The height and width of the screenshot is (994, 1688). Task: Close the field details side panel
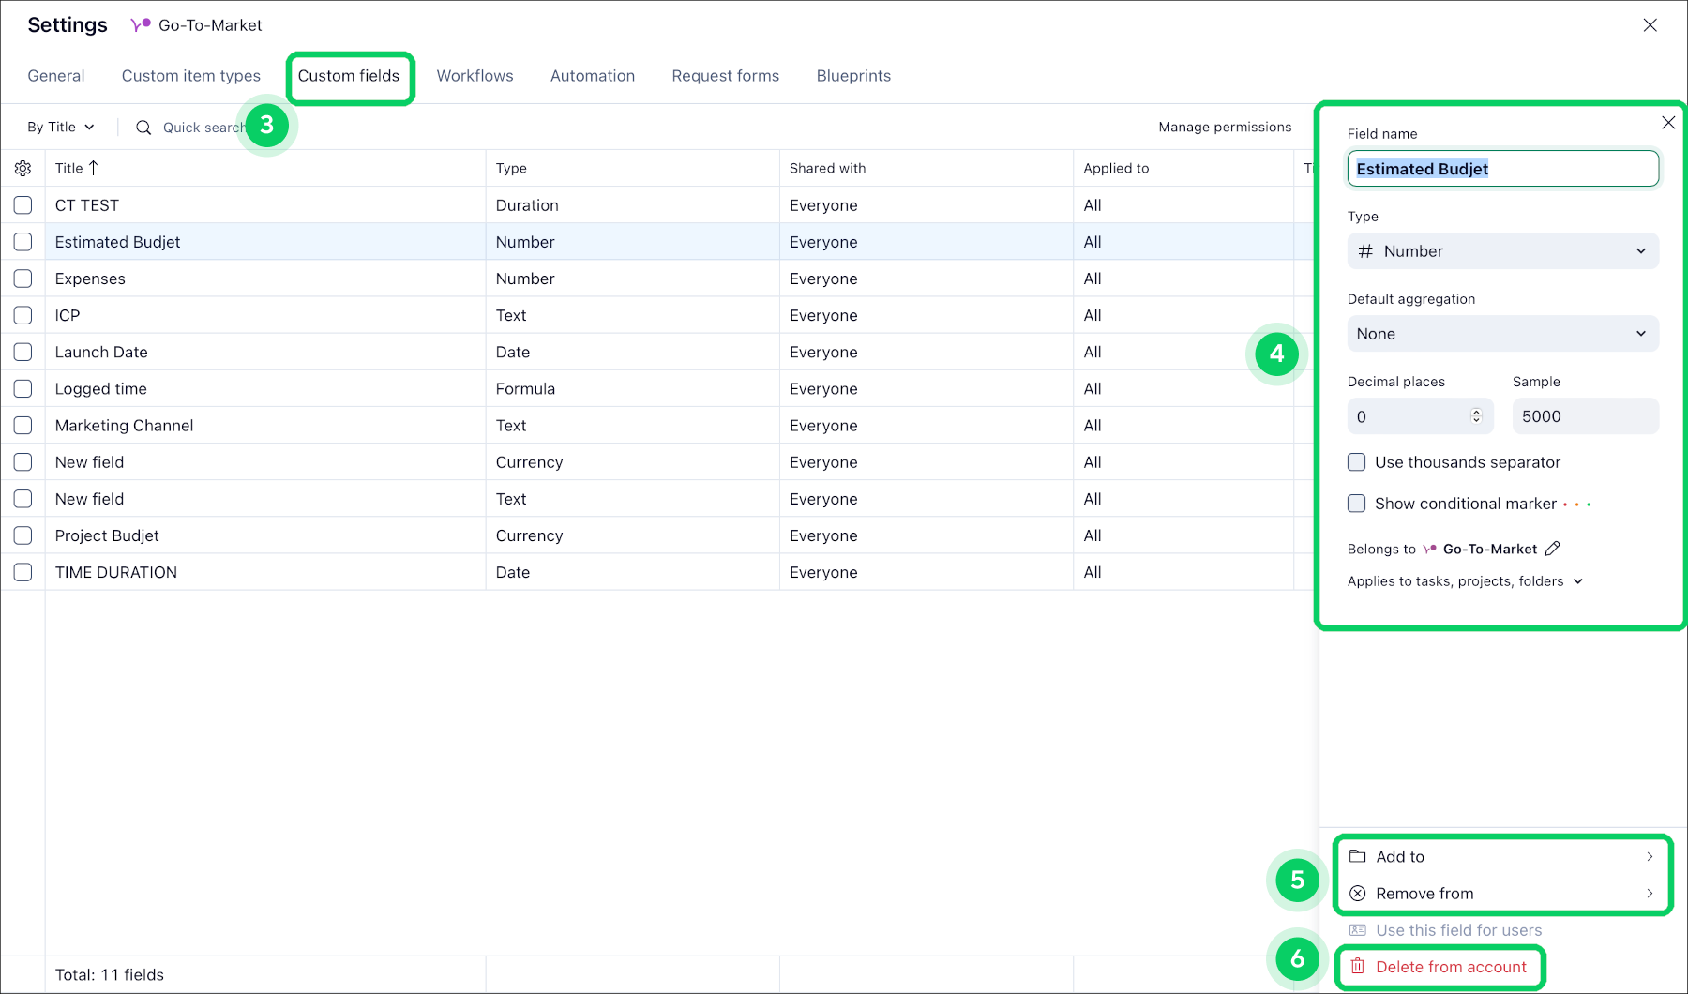(x=1667, y=123)
